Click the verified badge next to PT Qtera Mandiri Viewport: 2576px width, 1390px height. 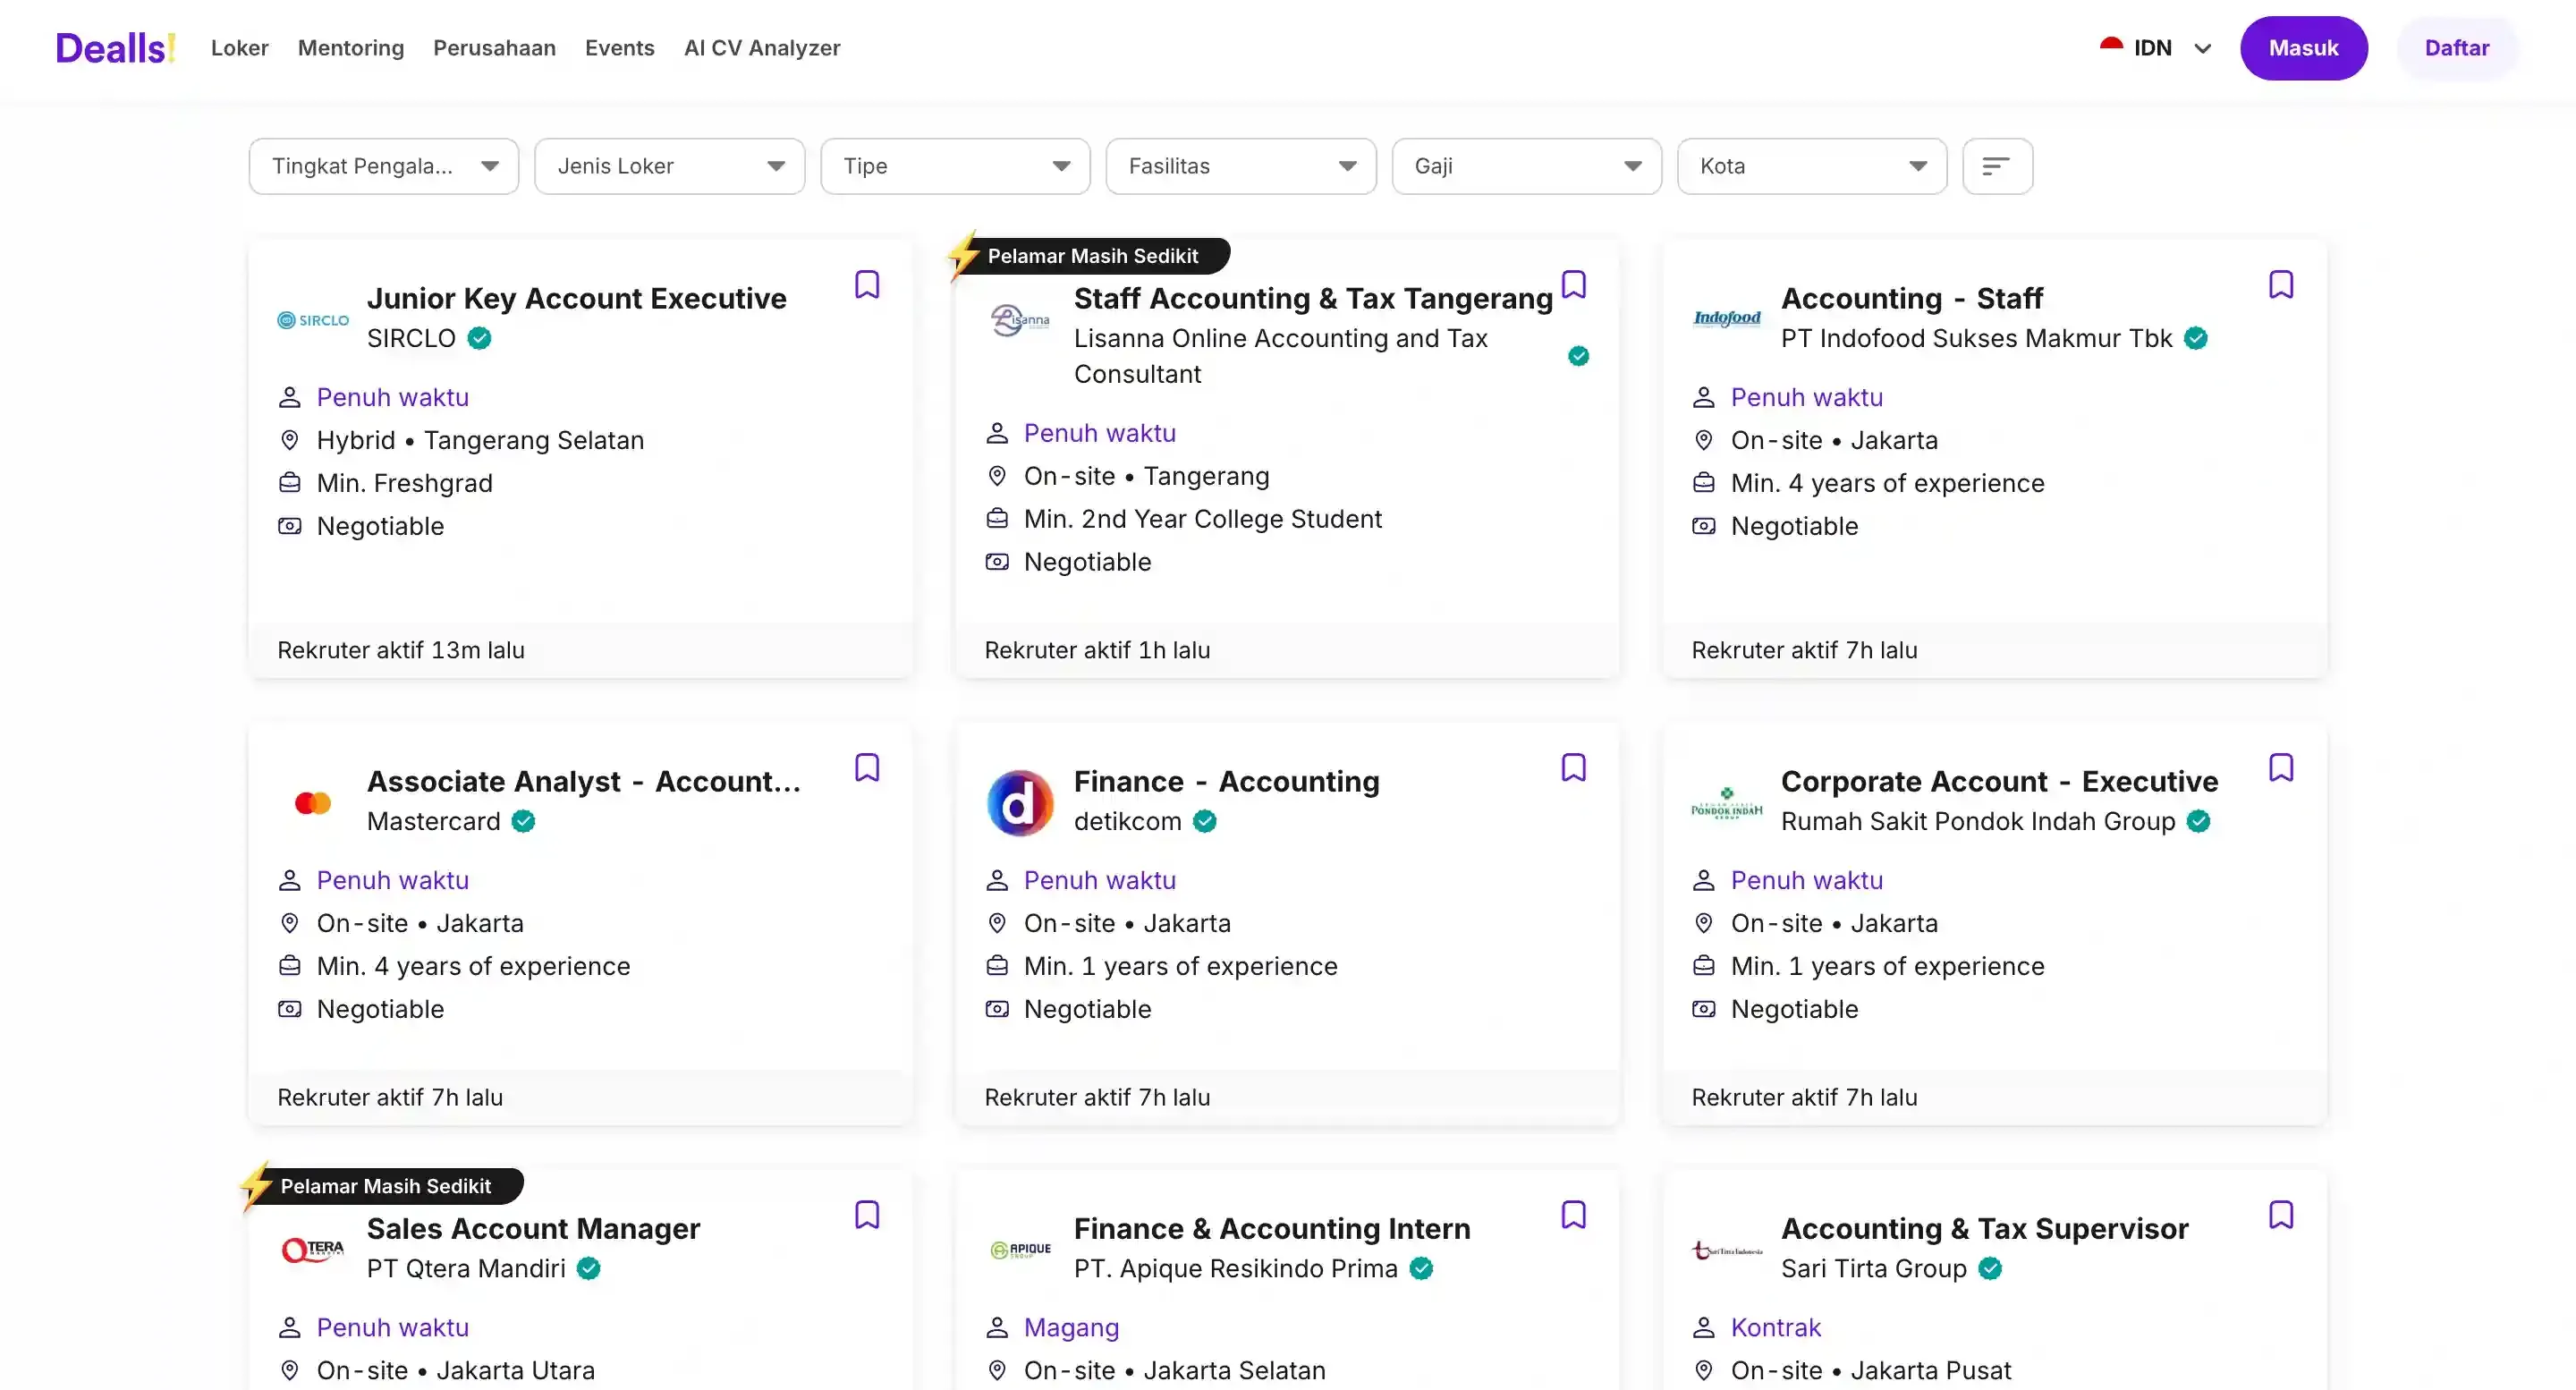tap(589, 1268)
